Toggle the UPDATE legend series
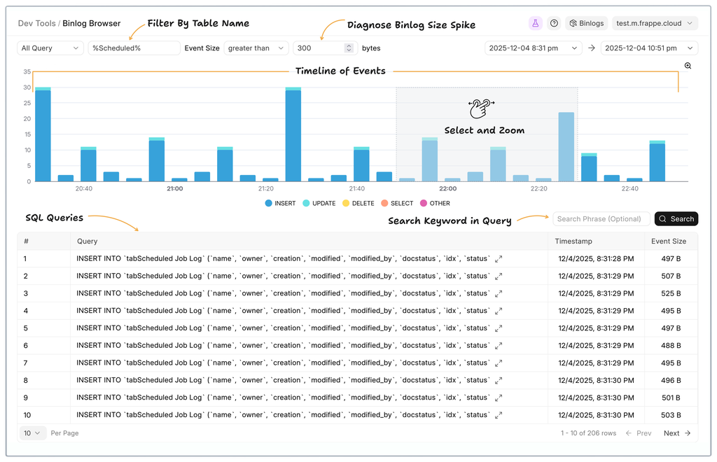This screenshot has height=462, width=717. 319,203
